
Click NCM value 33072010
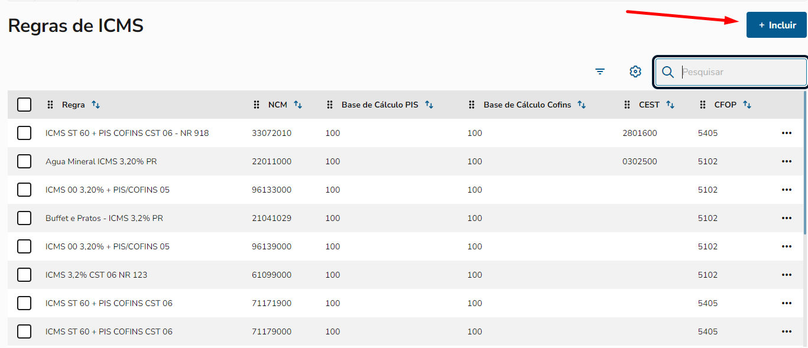click(x=271, y=133)
